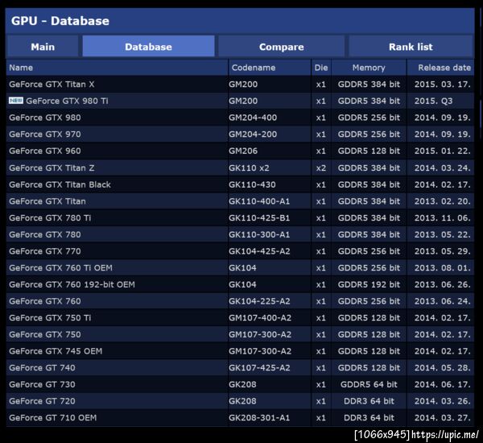Click the GM204-400 codename cell

(253, 118)
